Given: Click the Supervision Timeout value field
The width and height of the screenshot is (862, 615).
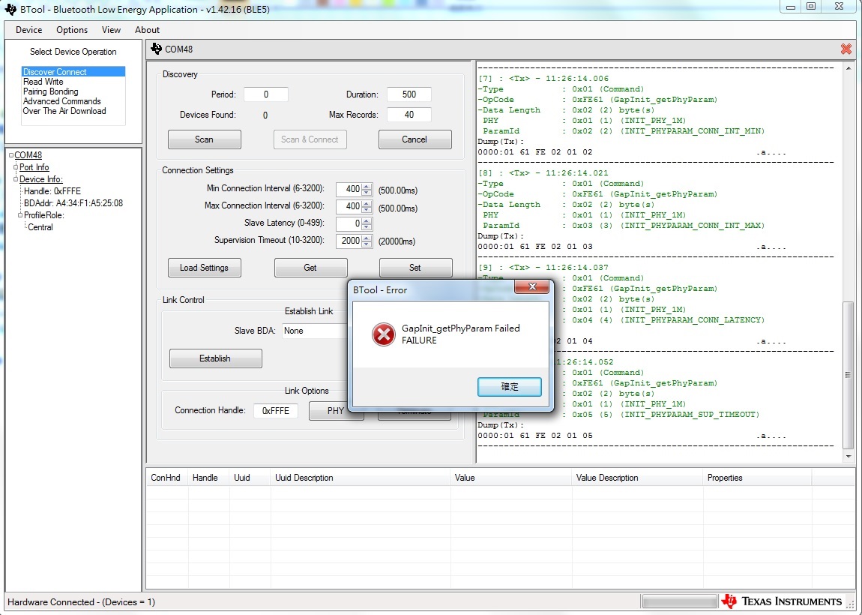Looking at the screenshot, I should (x=349, y=241).
